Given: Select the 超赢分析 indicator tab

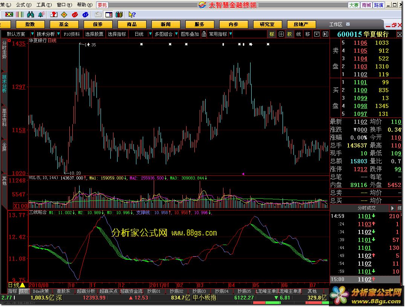Looking at the screenshot, I should (86, 291).
